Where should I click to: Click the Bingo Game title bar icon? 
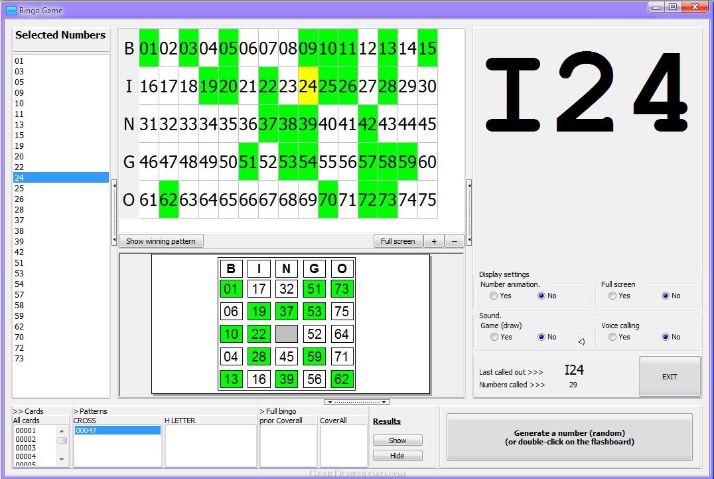pos(11,10)
